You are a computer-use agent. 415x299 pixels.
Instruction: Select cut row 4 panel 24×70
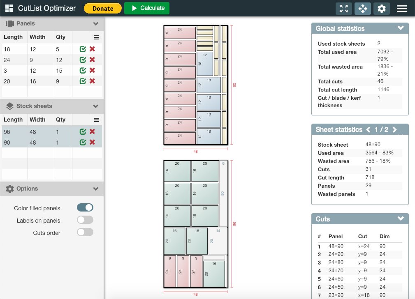tap(360, 271)
